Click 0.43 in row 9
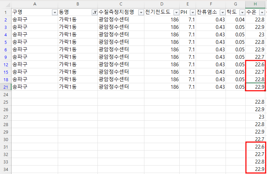This screenshot has width=267, height=174. (x=220, y=57)
